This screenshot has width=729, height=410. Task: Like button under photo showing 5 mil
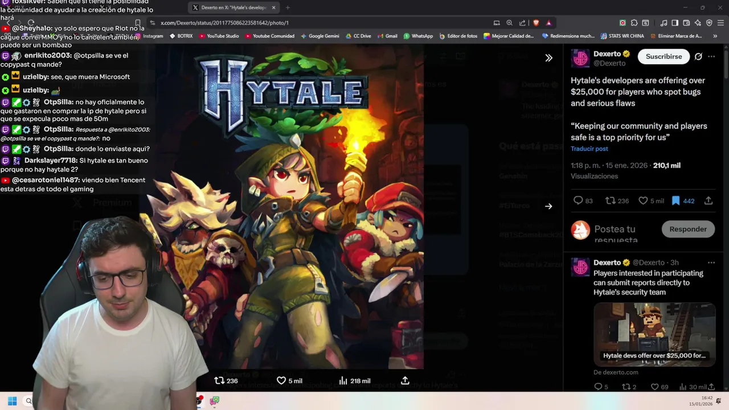pyautogui.click(x=289, y=380)
